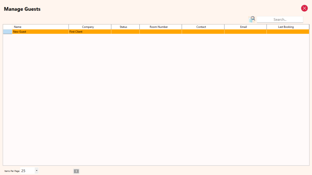Click the Room Number column header

point(161,27)
